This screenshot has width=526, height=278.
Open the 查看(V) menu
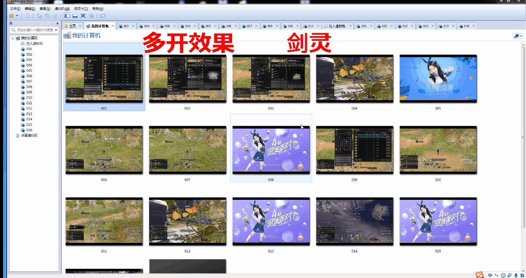45,9
